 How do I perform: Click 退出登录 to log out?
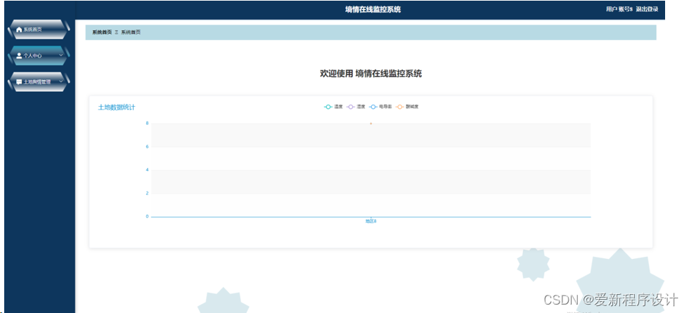point(647,9)
